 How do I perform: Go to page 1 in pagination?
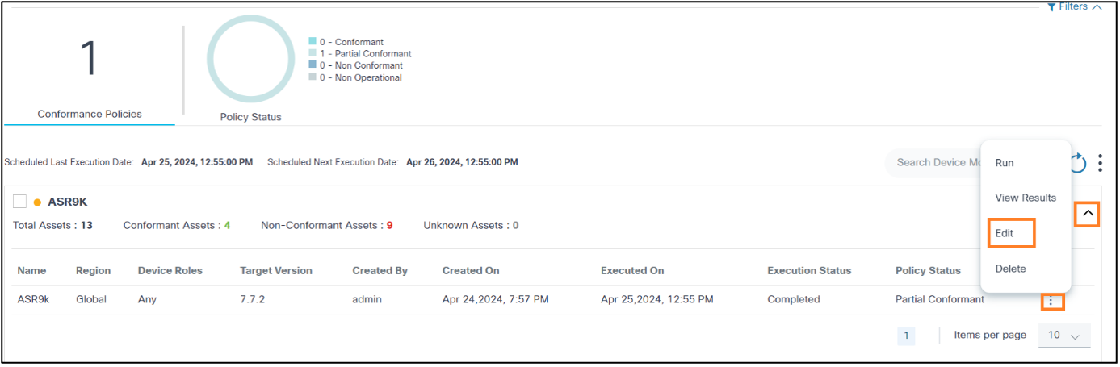tap(906, 336)
